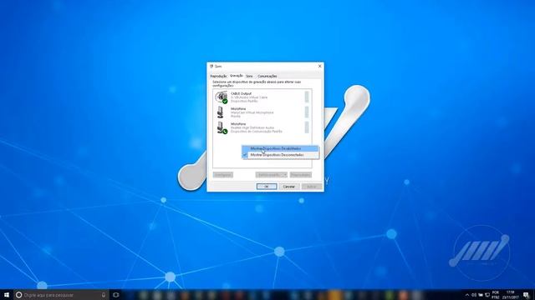This screenshot has width=535, height=300.
Task: Expand the Definir padrão dropdown arrow
Action: click(x=285, y=175)
